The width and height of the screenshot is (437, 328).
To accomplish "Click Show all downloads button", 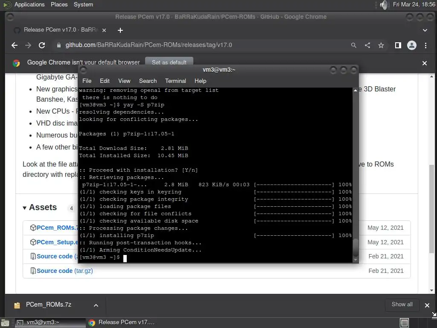I will pos(402,305).
